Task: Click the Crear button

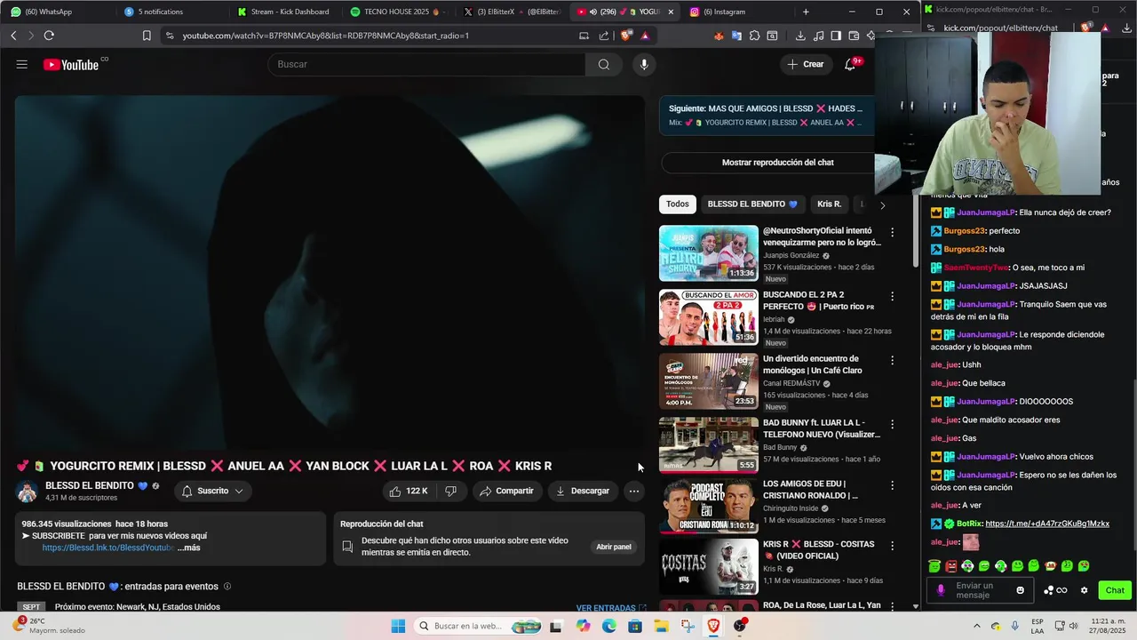Action: click(x=806, y=64)
